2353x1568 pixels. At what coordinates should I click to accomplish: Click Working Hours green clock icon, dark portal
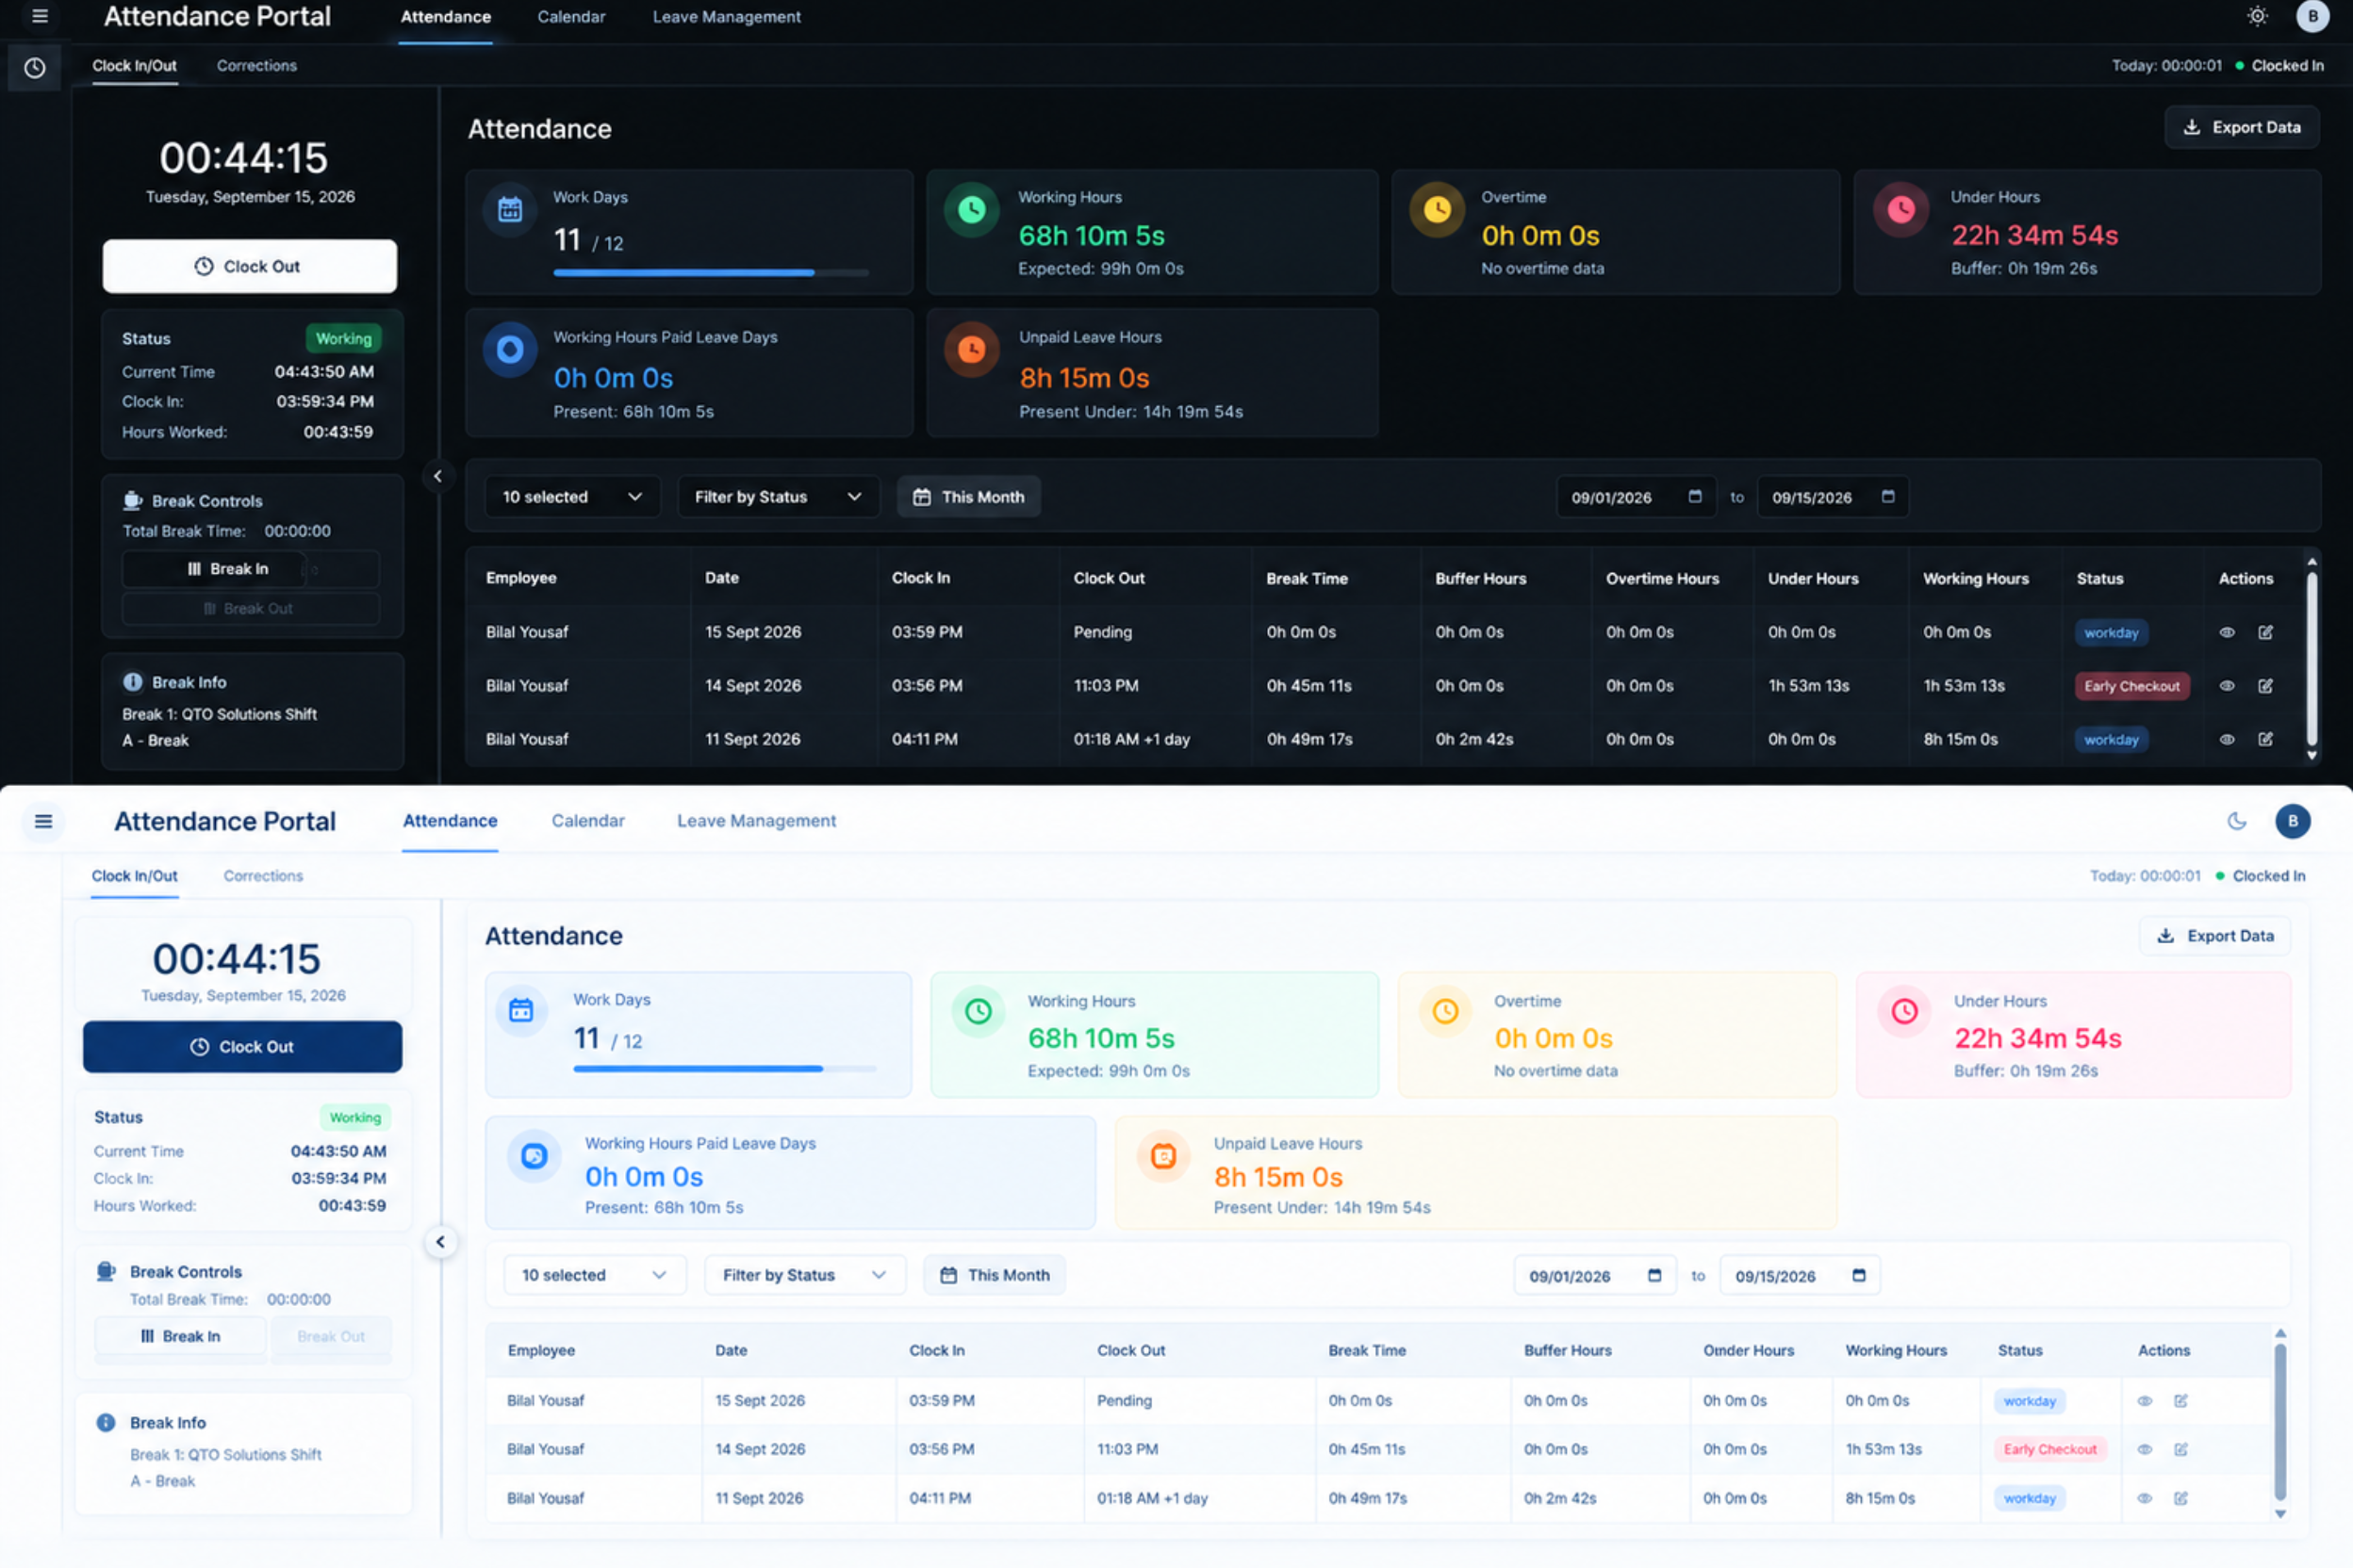point(971,209)
